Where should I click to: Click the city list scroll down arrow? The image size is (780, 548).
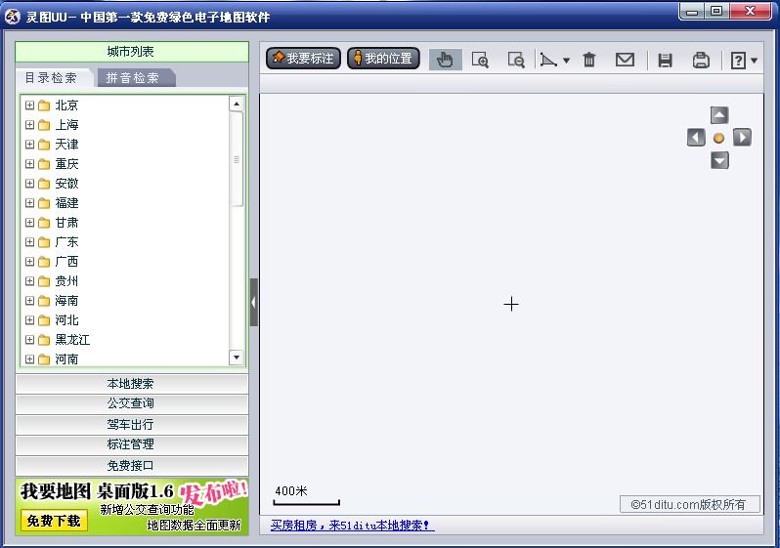[237, 358]
